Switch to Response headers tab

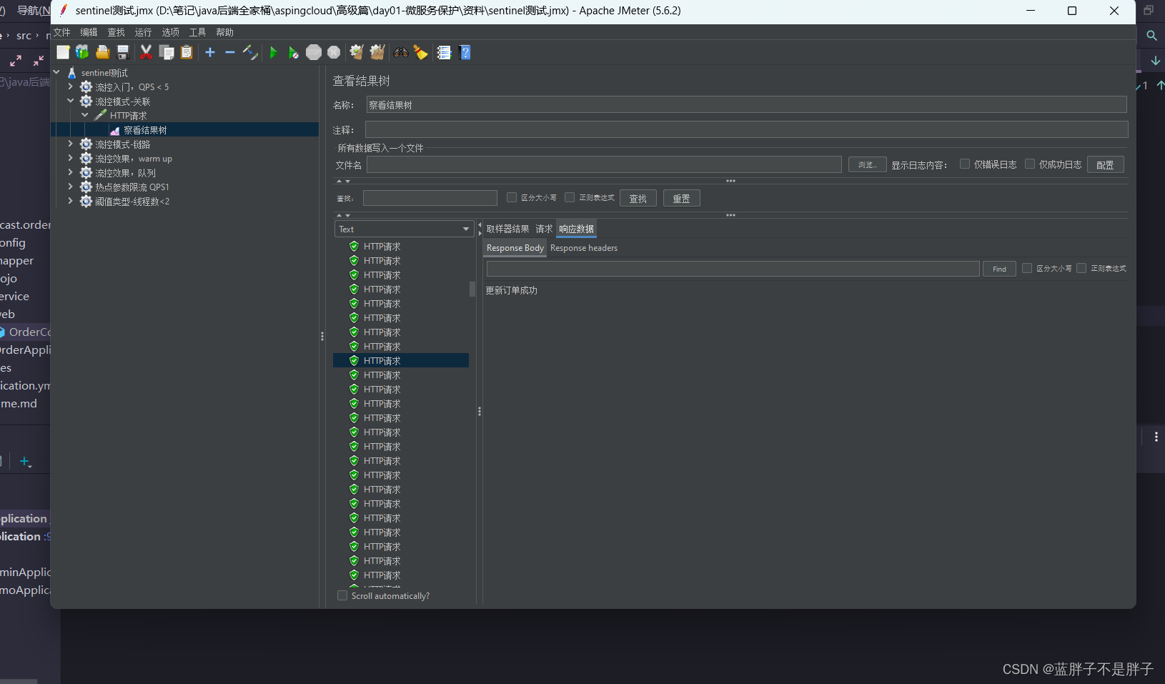coord(584,248)
